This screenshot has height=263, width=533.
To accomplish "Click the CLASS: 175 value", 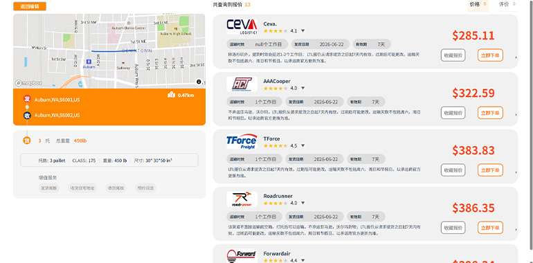I will click(x=84, y=161).
